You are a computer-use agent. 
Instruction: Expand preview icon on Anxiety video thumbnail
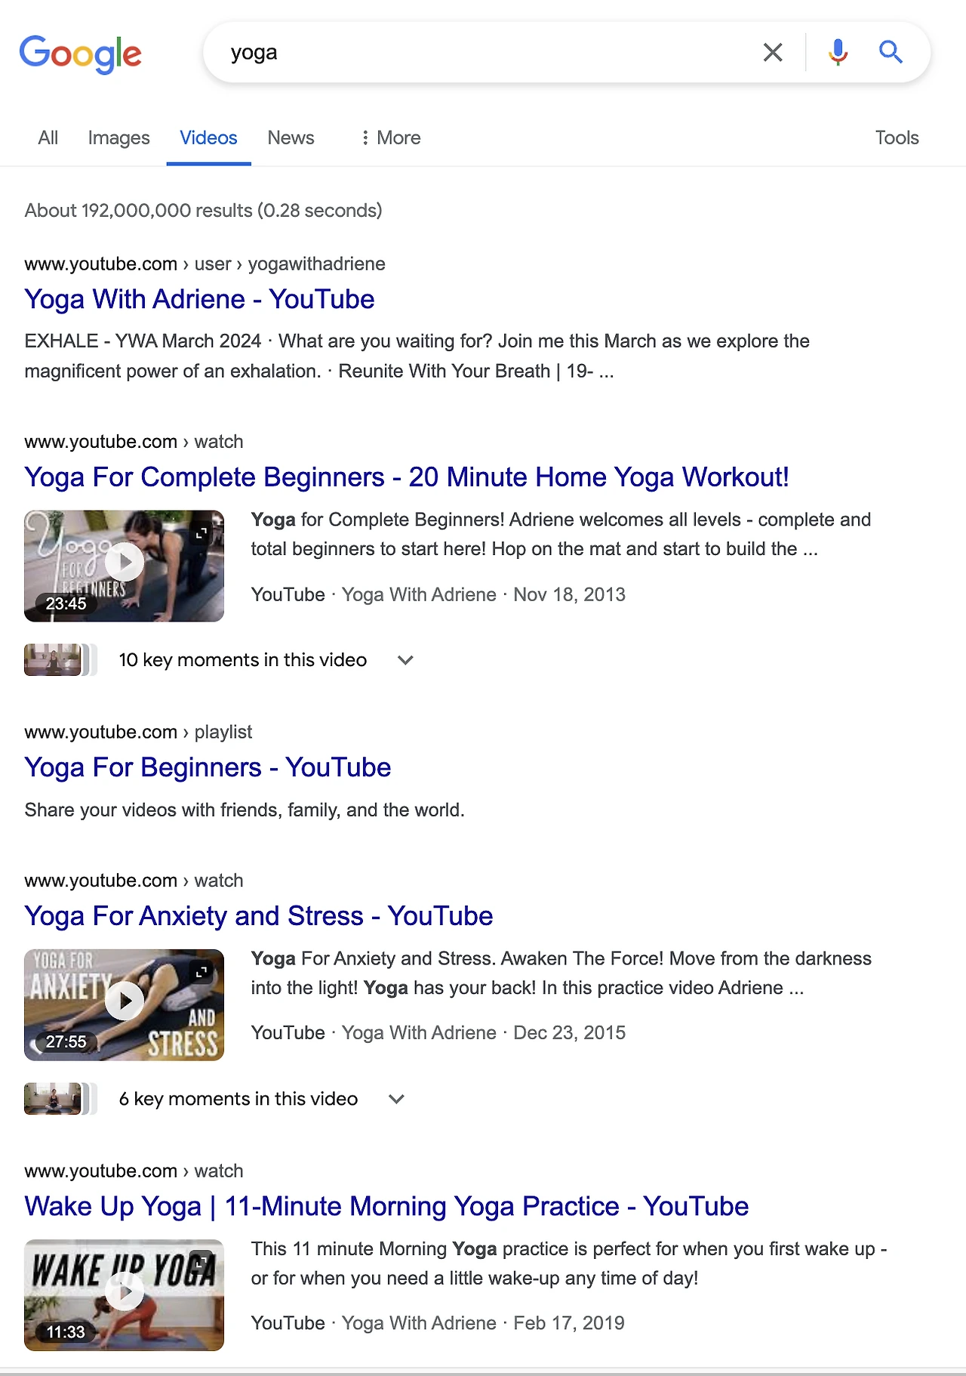click(202, 972)
